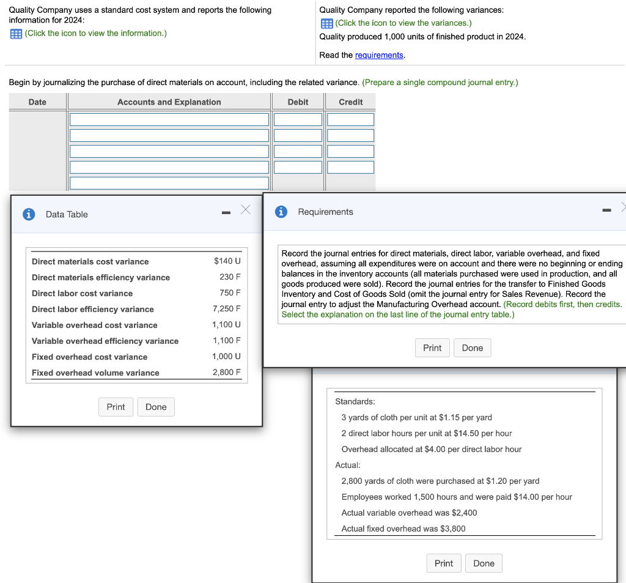
Task: Click Done on the Data Table panel
Action: [x=156, y=407]
